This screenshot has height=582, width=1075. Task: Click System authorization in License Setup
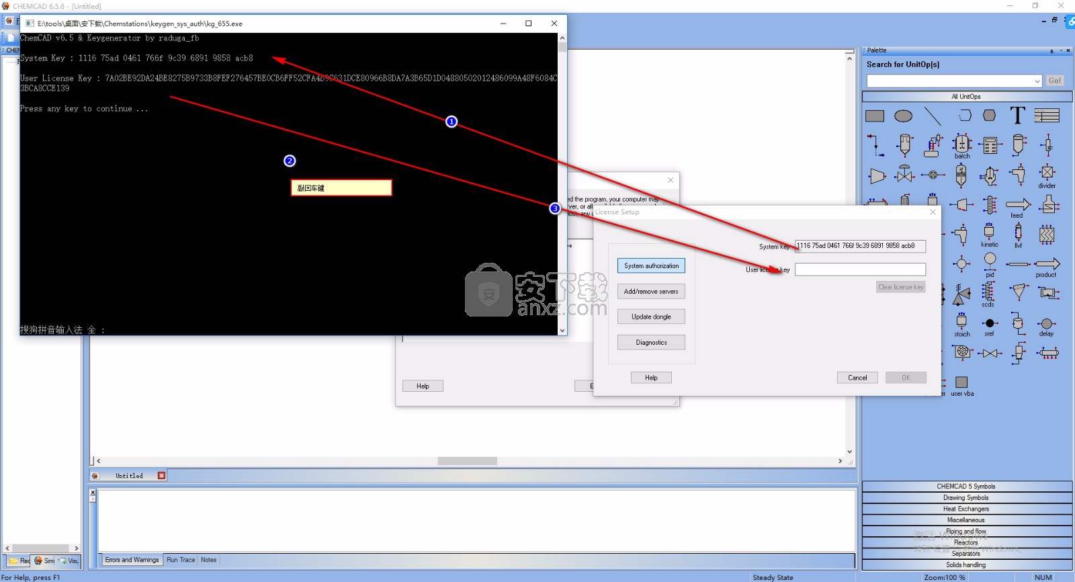[x=651, y=265]
